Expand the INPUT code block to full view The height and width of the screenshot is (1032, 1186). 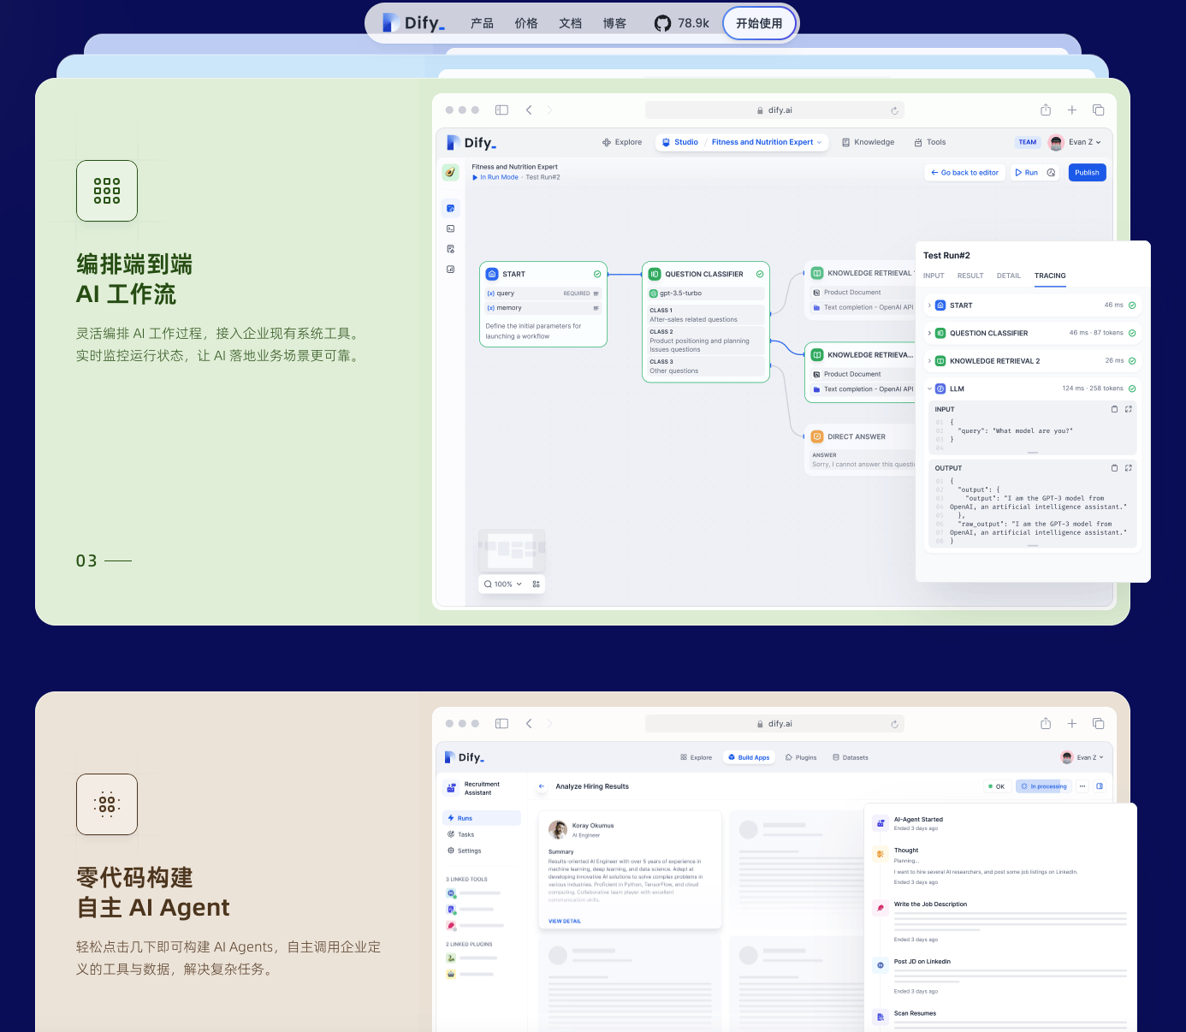(x=1129, y=409)
